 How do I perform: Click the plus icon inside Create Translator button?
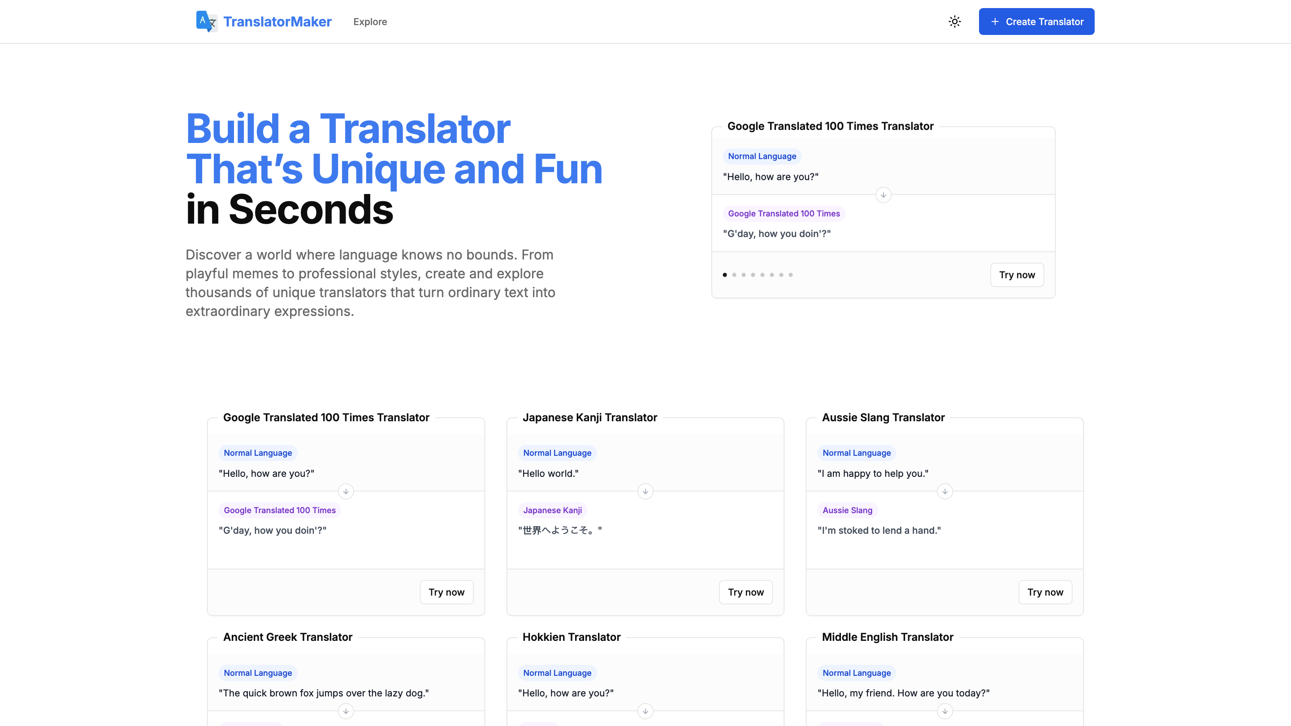tap(995, 22)
